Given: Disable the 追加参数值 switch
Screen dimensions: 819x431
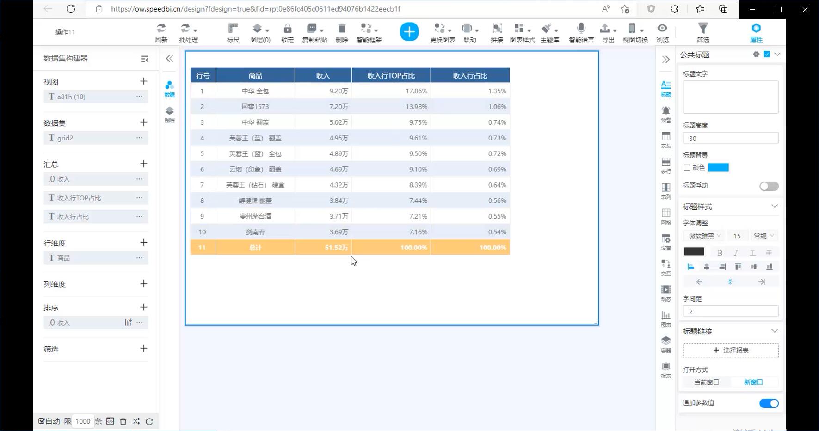Looking at the screenshot, I should (769, 403).
